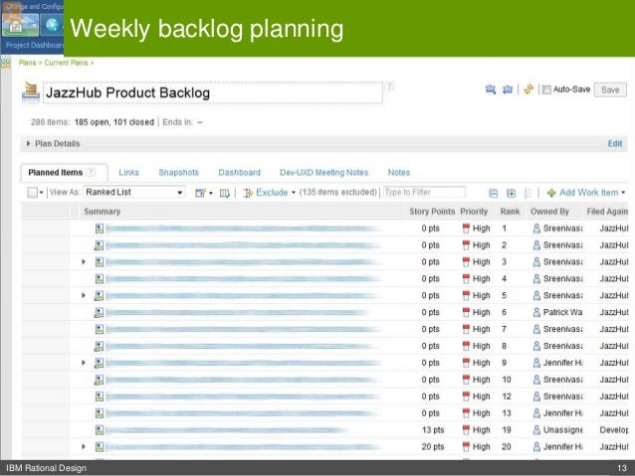
Task: Click the Owned By column header
Action: click(549, 212)
